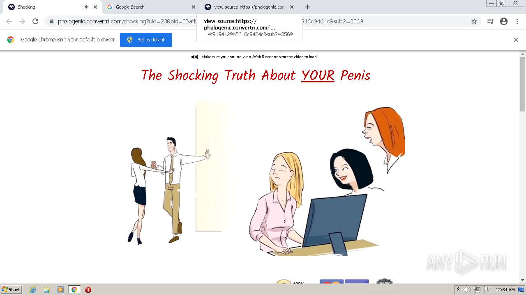This screenshot has height=295, width=526.
Task: Go forward to next page
Action: point(22,21)
